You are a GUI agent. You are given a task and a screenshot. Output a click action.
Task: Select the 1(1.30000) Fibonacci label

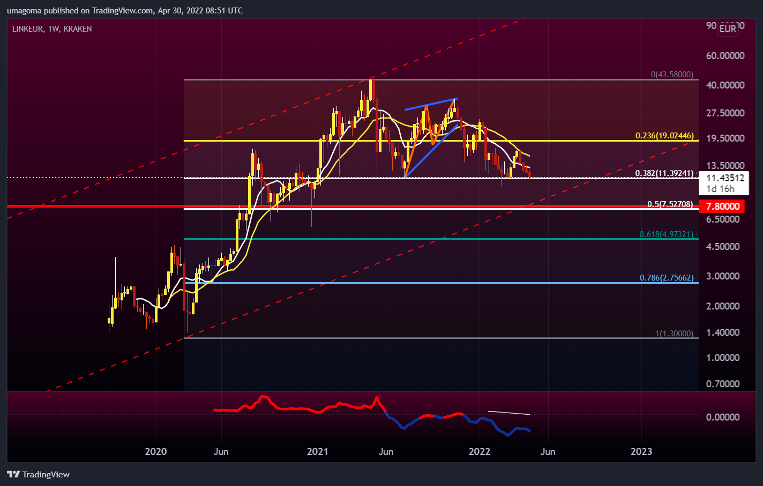[675, 334]
